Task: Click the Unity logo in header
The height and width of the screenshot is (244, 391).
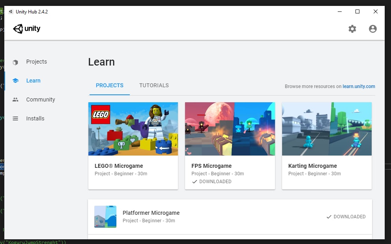Action: pos(27,29)
